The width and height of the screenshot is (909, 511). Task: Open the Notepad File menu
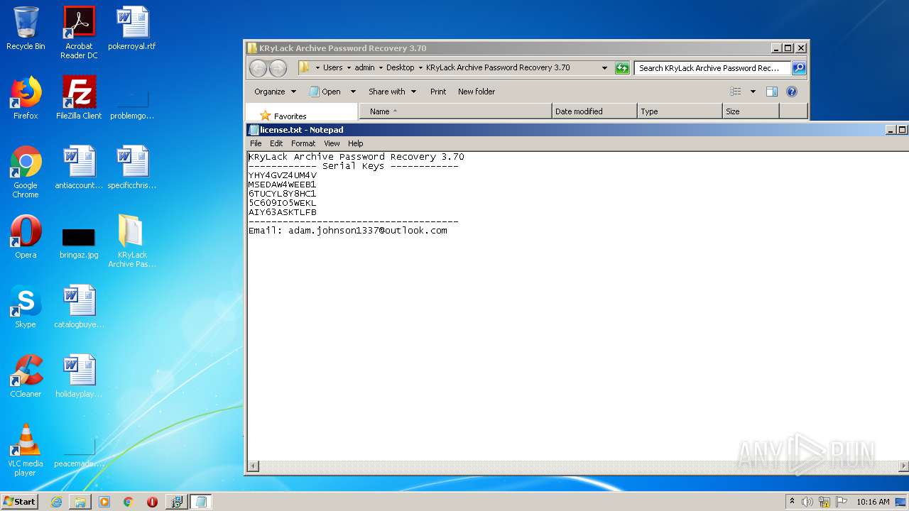click(x=256, y=143)
